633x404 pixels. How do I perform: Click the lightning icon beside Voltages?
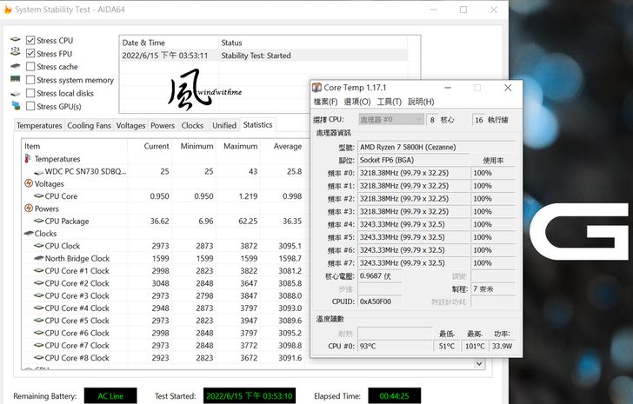[28, 184]
